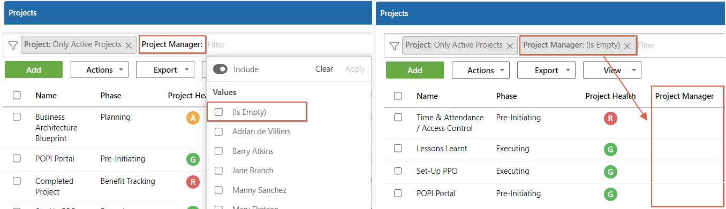The width and height of the screenshot is (726, 209).
Task: Toggle the Include switch in filter popup
Action: 220,69
